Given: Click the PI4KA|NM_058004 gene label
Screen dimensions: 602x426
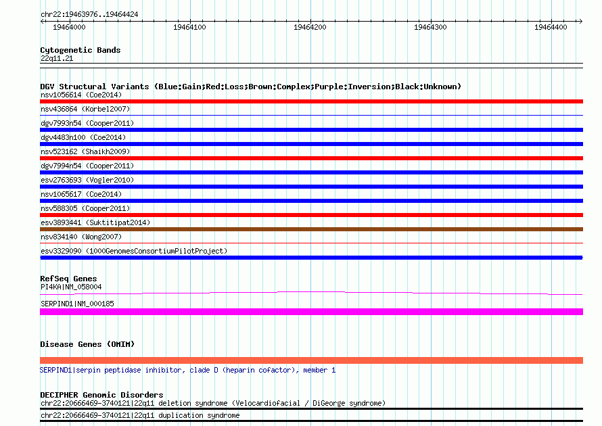Looking at the screenshot, I should (71, 287).
